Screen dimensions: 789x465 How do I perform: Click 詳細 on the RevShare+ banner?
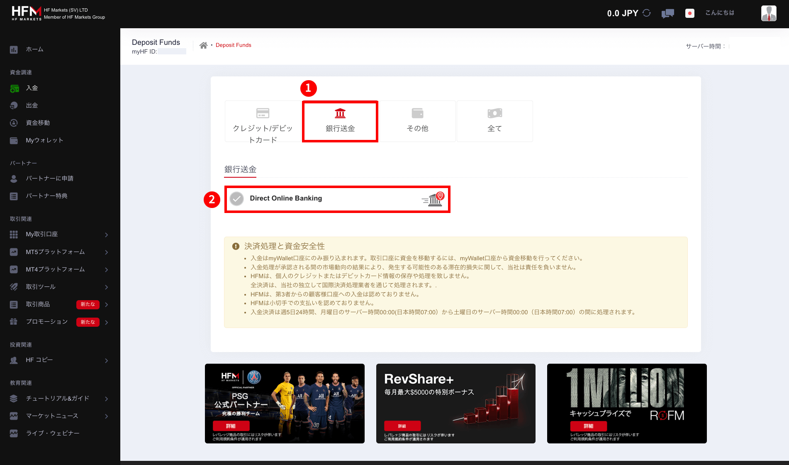click(402, 426)
